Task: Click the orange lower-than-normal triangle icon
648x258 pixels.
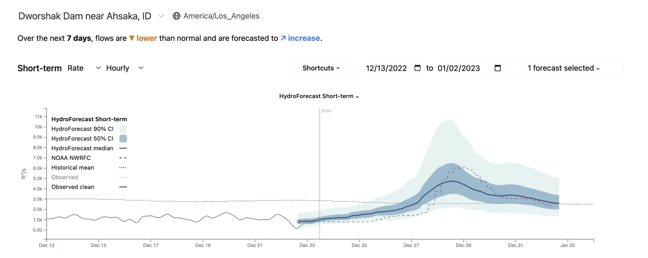Action: tap(132, 38)
